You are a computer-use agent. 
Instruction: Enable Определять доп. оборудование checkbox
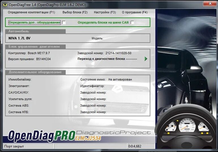(64, 22)
